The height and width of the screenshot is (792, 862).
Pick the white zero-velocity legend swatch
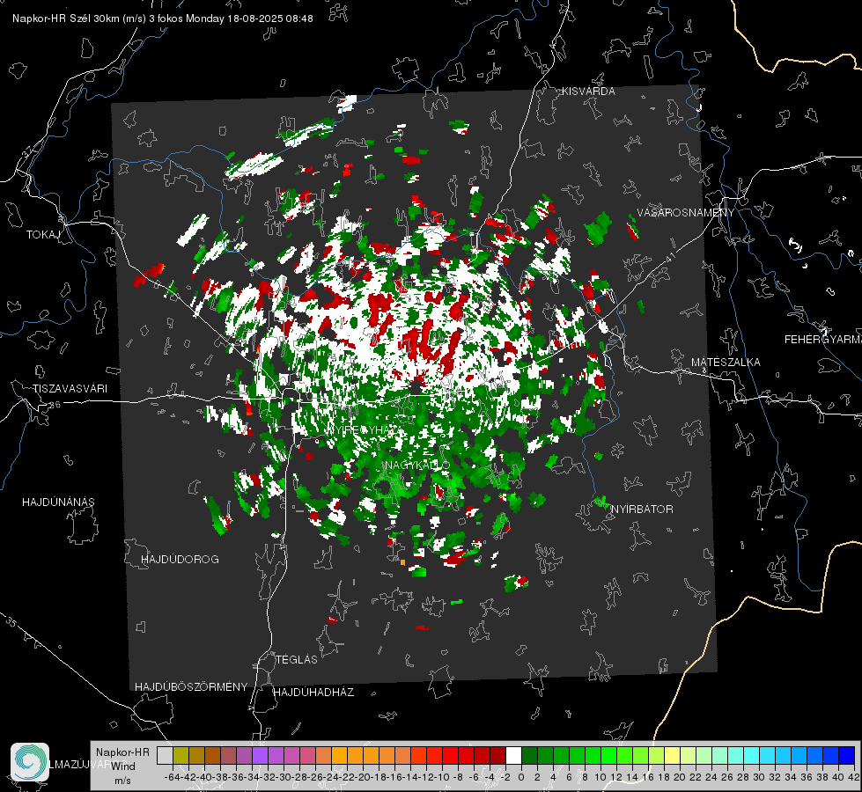pyautogui.click(x=513, y=756)
